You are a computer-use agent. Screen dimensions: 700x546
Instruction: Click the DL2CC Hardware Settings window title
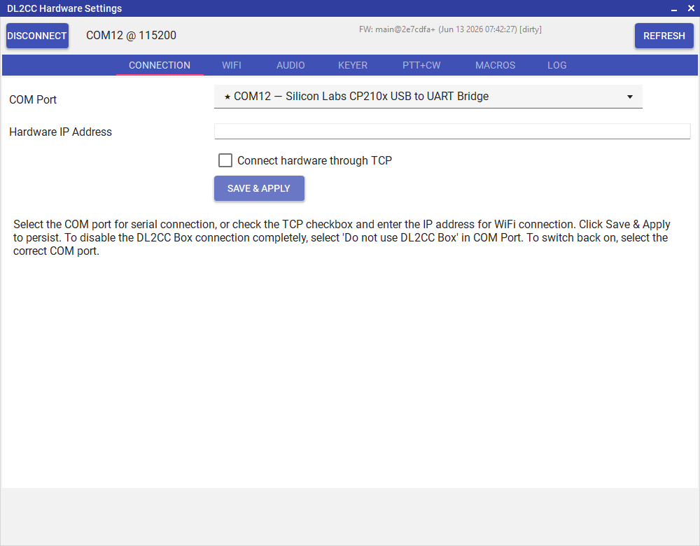click(x=64, y=8)
